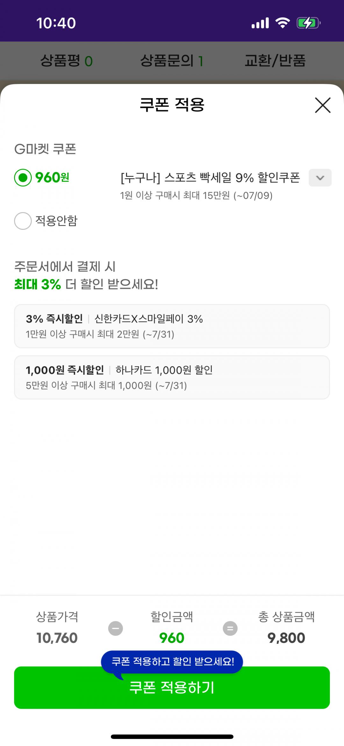The image size is (344, 746).
Task: Select the 960원 coupon radio button
Action: pyautogui.click(x=23, y=177)
